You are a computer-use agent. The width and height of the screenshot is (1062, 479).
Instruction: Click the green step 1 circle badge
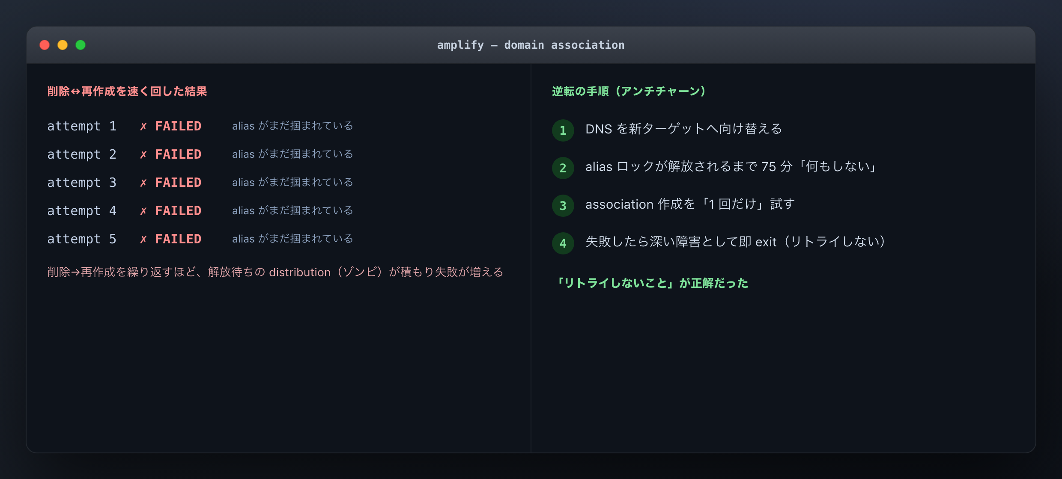[563, 130]
